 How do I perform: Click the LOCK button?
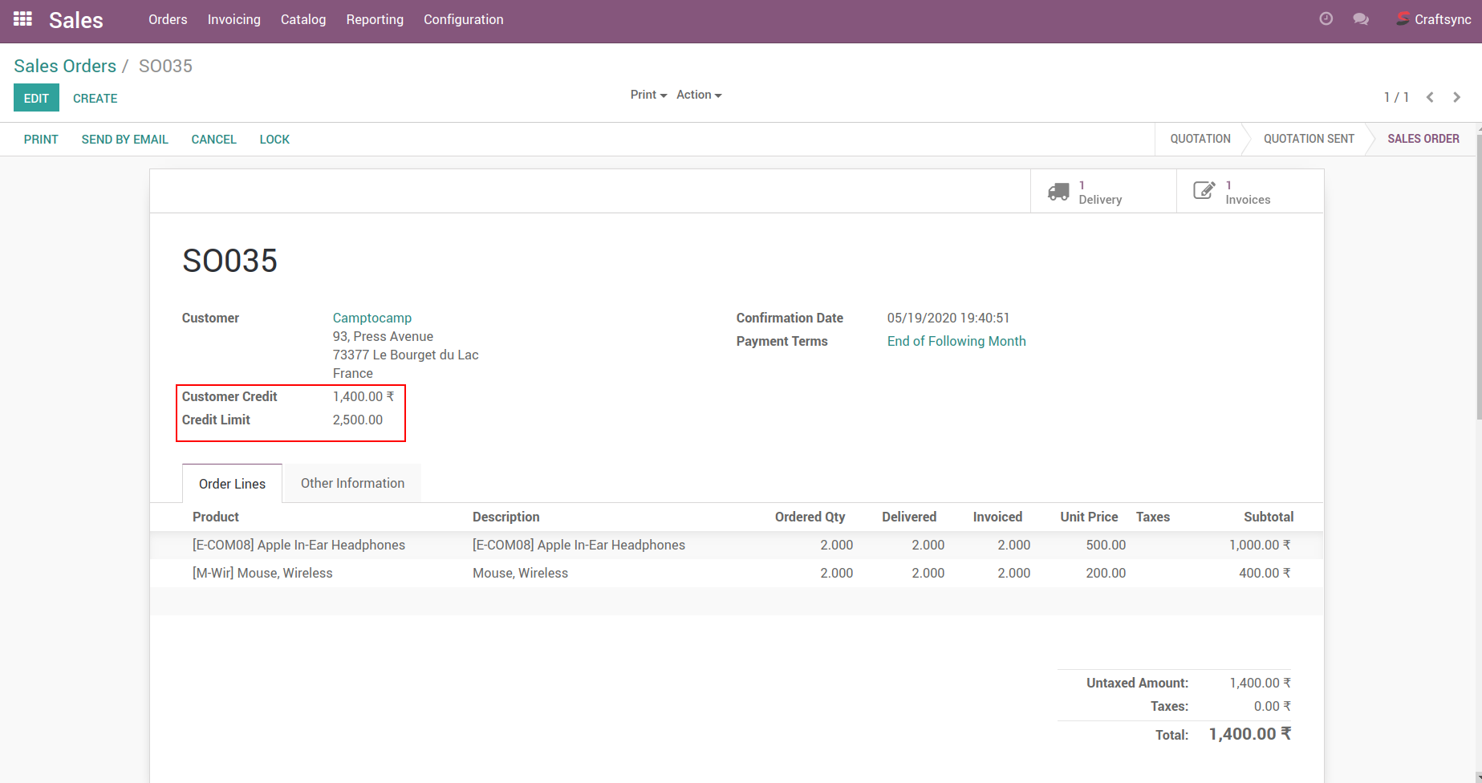coord(274,140)
